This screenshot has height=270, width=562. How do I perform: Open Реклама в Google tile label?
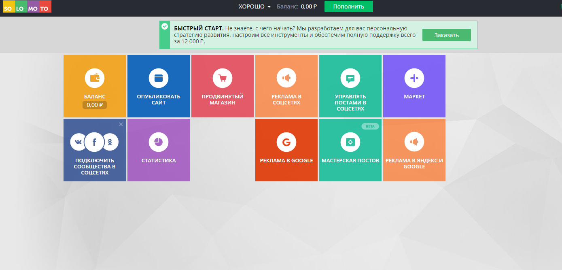point(286,161)
